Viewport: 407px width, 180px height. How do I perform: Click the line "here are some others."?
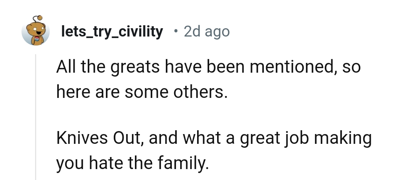click(142, 92)
